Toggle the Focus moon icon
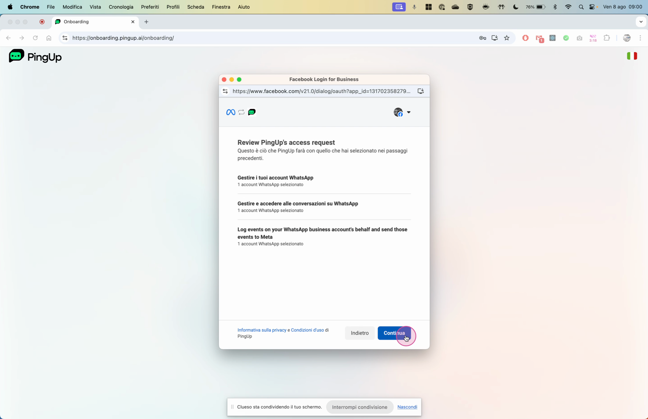The width and height of the screenshot is (648, 419). (515, 7)
